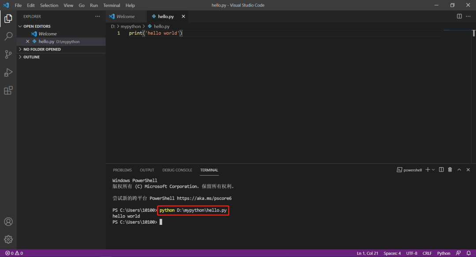Image resolution: width=476 pixels, height=257 pixels.
Task: Switch to the Output panel tab
Action: [x=147, y=170]
